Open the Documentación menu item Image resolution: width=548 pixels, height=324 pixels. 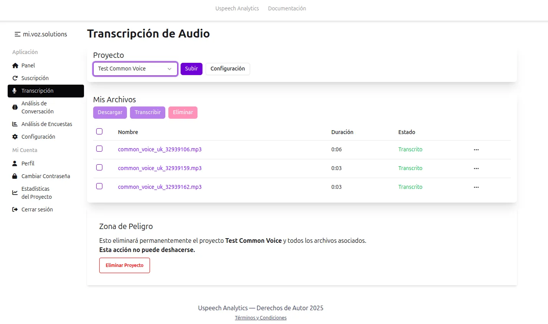point(287,8)
